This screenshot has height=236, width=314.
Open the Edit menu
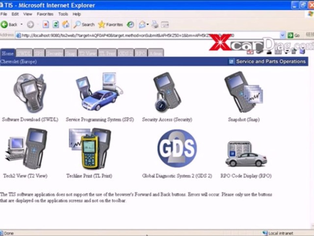pos(15,14)
